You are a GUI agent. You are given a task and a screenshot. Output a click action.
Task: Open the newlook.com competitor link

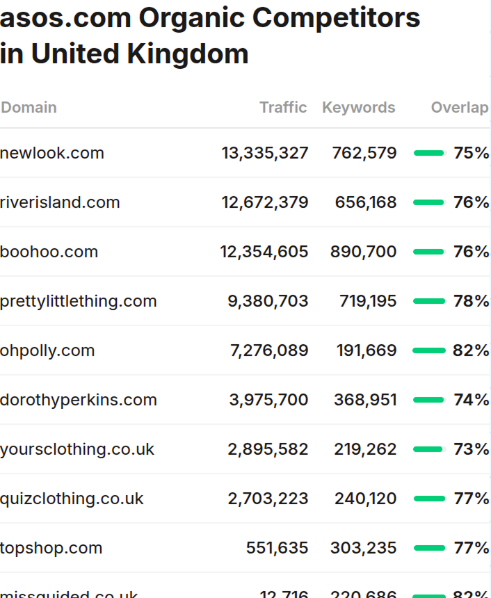[x=52, y=153]
